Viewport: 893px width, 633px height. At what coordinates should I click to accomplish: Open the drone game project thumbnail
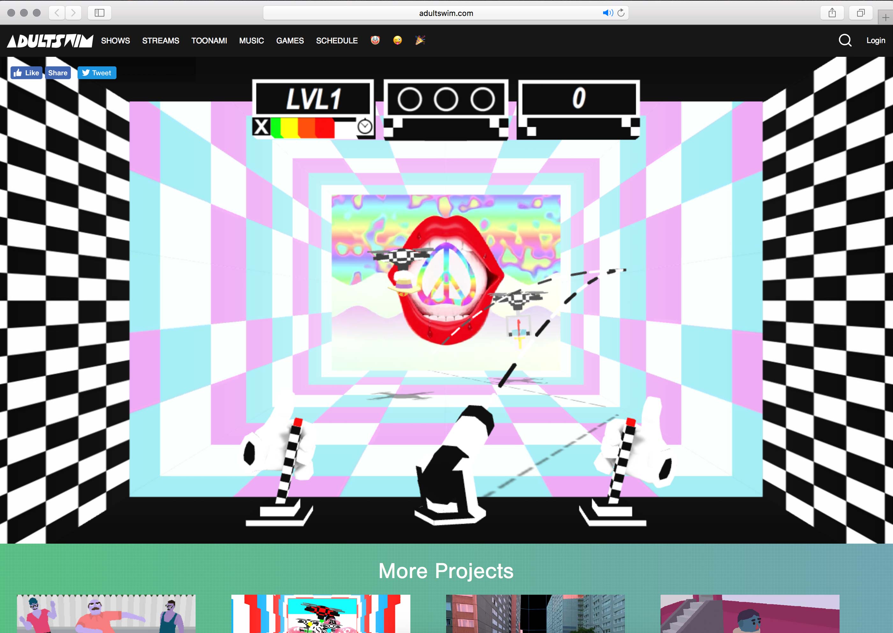pos(320,614)
